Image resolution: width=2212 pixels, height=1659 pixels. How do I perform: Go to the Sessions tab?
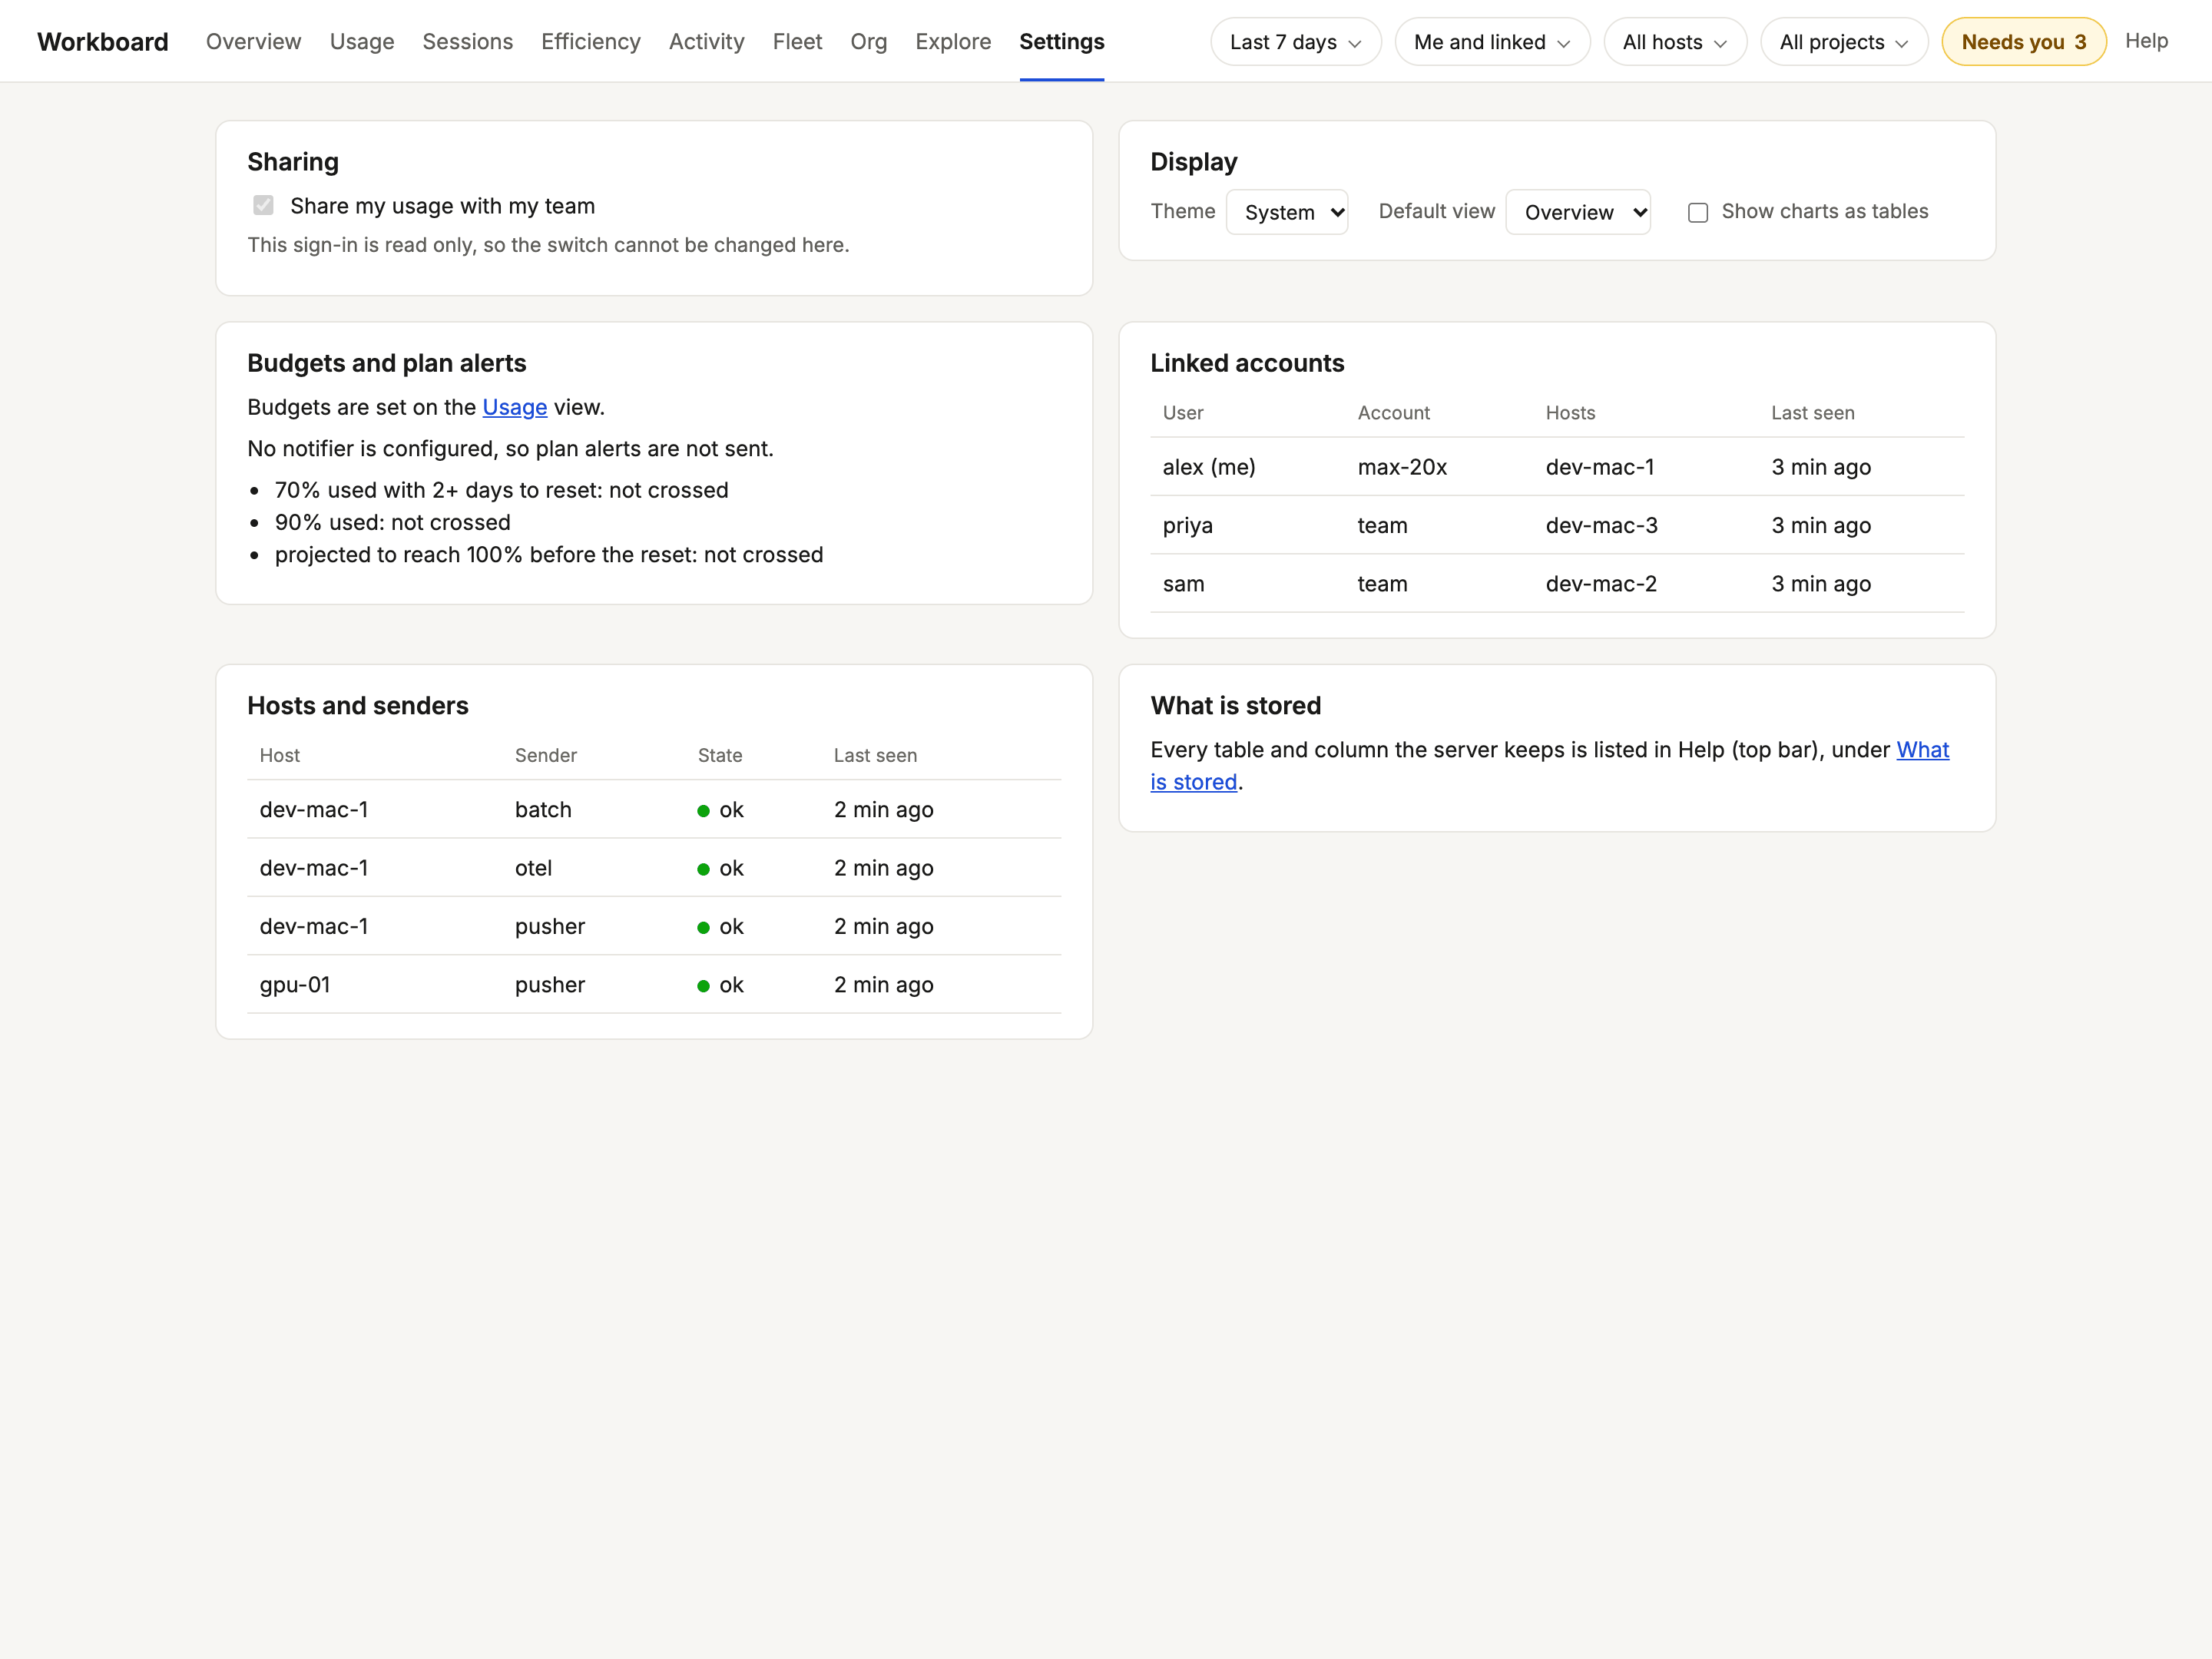tap(467, 41)
